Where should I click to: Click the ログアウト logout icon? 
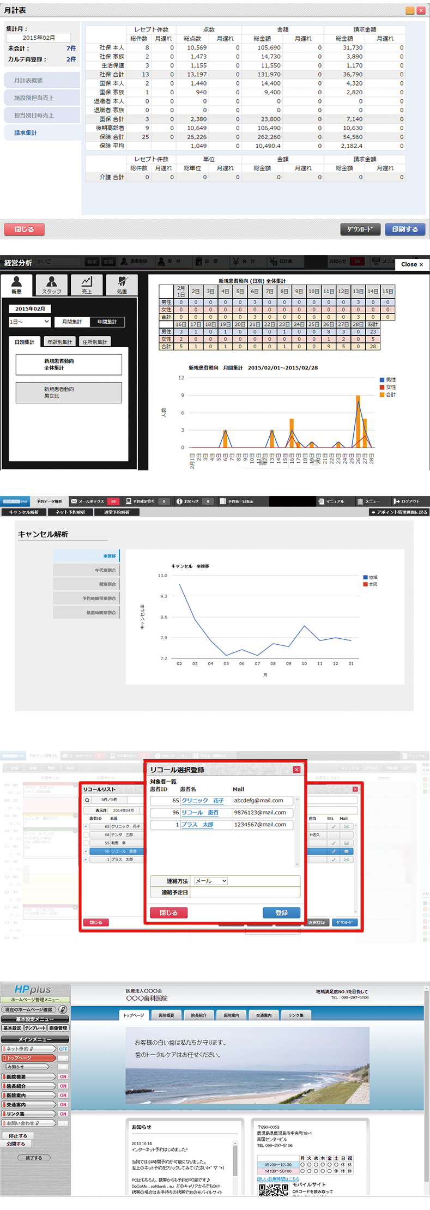(397, 501)
